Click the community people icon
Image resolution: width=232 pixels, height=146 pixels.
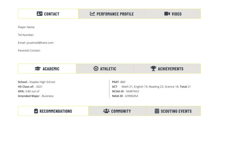(x=106, y=111)
